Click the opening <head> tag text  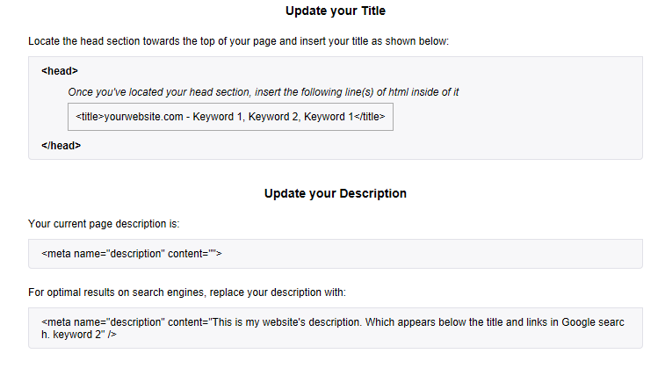[60, 70]
